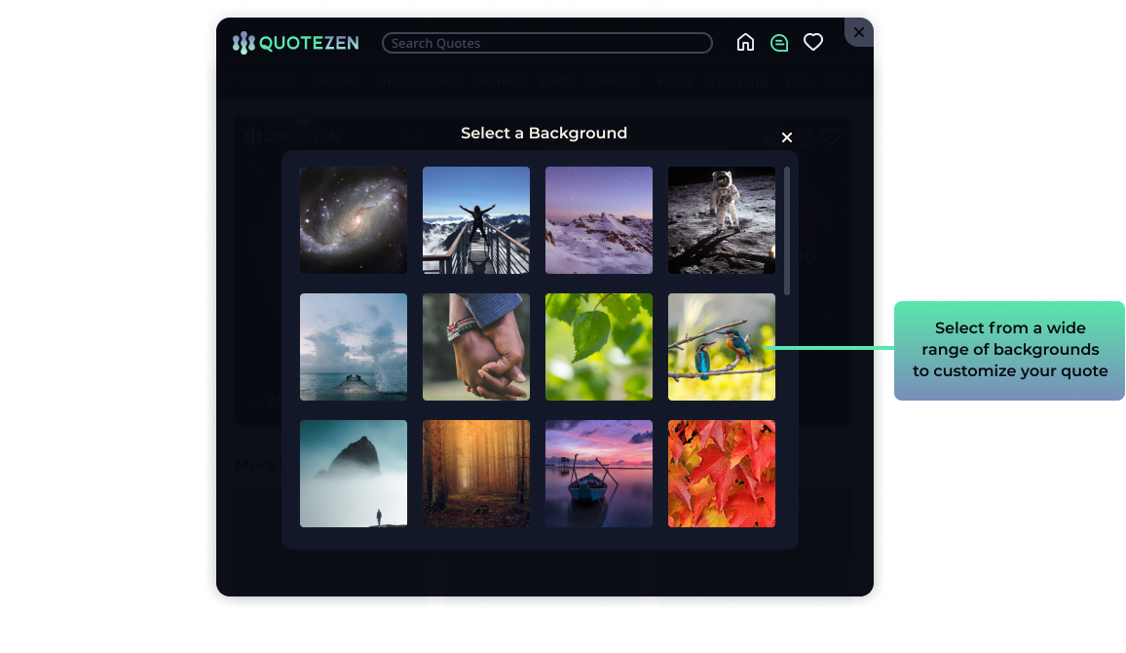Choose the misty rock island background

354,474
